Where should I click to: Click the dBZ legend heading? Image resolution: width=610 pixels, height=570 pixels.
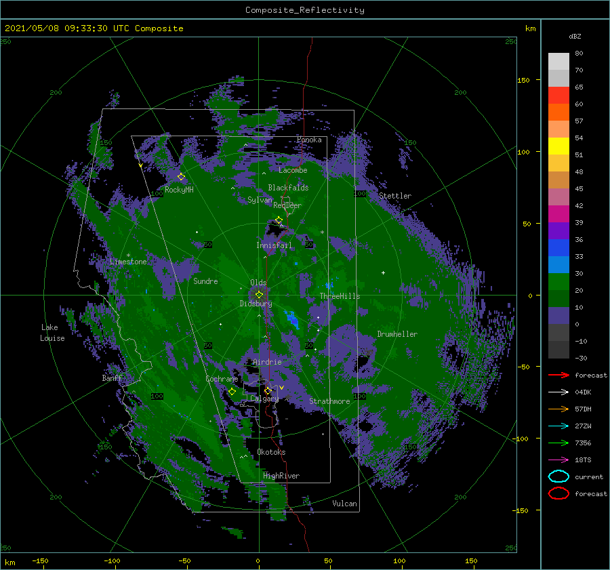pyautogui.click(x=575, y=36)
